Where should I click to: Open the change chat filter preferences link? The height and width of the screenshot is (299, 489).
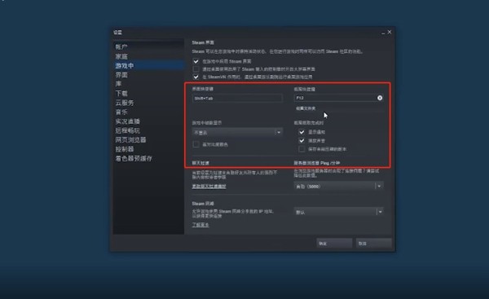(209, 186)
